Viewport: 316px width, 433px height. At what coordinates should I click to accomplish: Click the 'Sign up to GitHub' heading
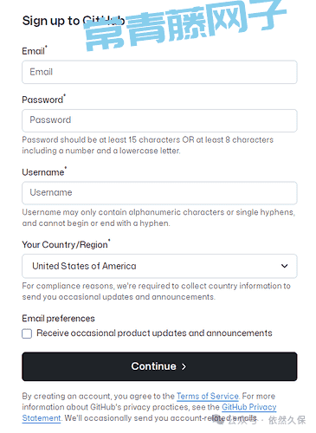[x=74, y=21]
